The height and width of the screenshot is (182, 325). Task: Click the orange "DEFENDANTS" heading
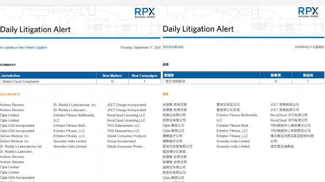10,94
